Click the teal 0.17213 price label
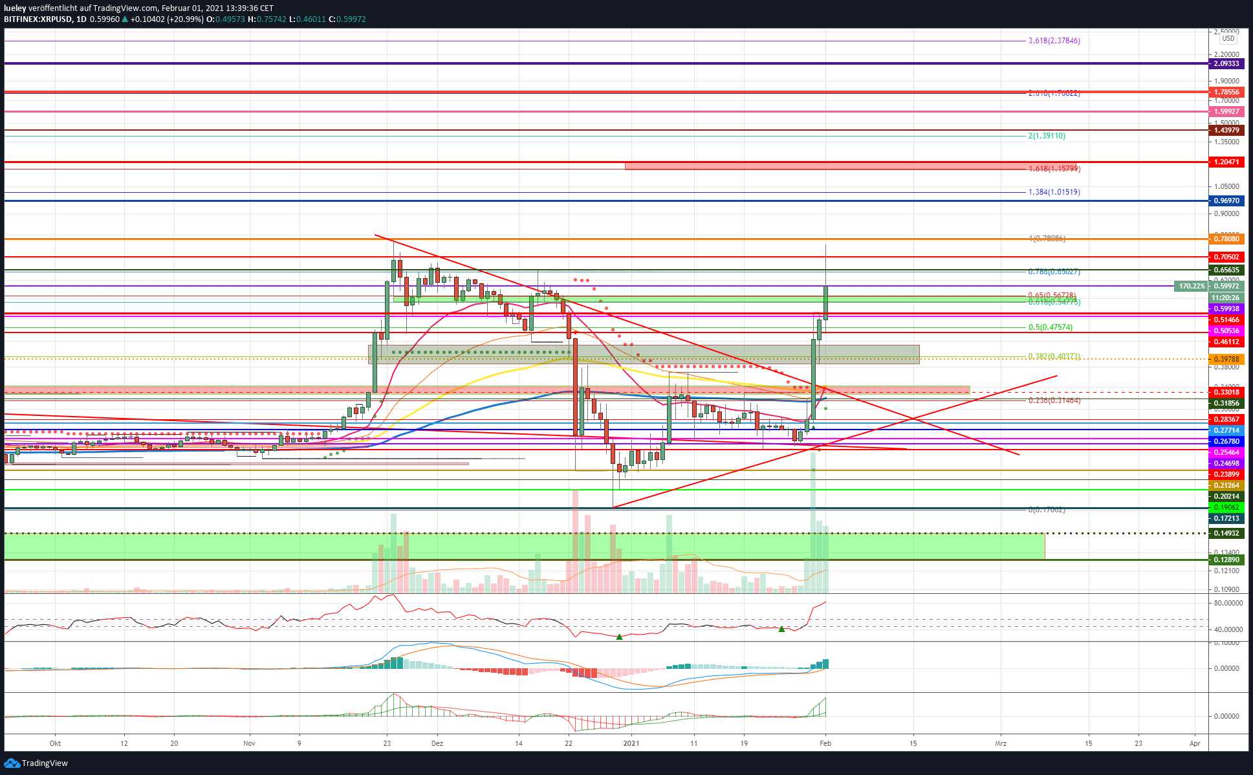The width and height of the screenshot is (1253, 775). 1226,518
